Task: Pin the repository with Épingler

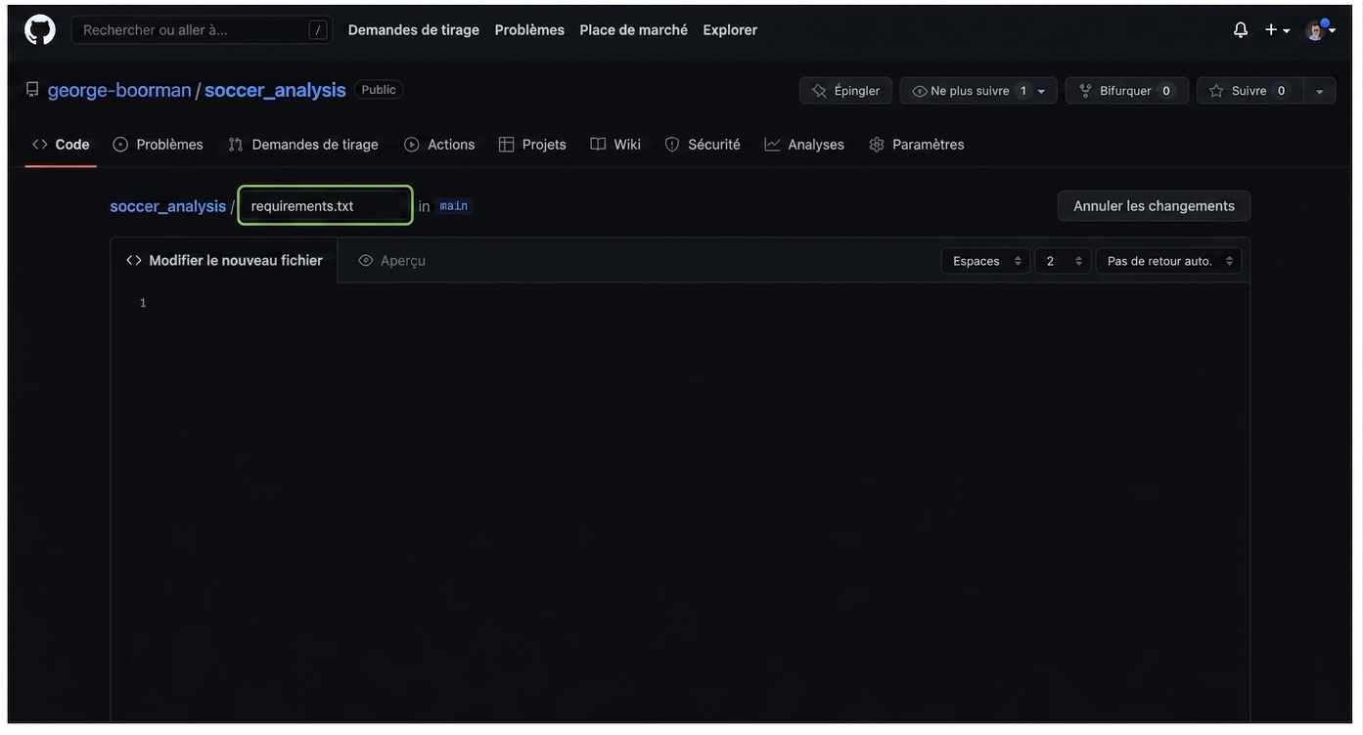Action: [x=845, y=91]
